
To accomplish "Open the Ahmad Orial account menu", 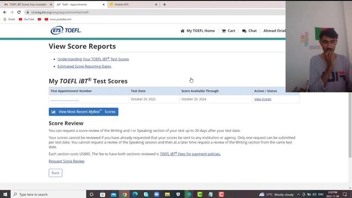I will coord(274,31).
